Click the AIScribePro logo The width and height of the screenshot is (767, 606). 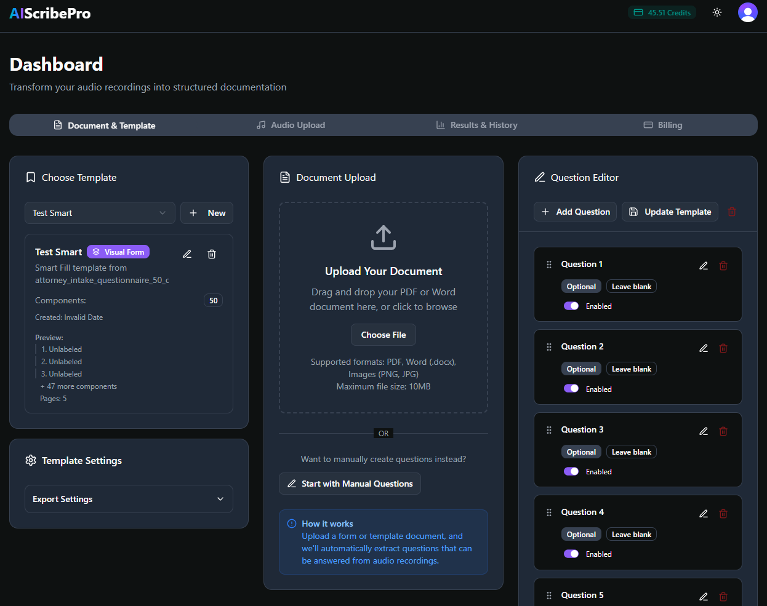(x=50, y=14)
